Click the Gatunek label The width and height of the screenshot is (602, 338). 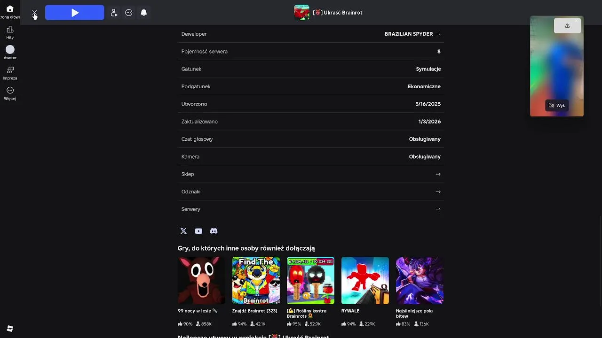(191, 69)
